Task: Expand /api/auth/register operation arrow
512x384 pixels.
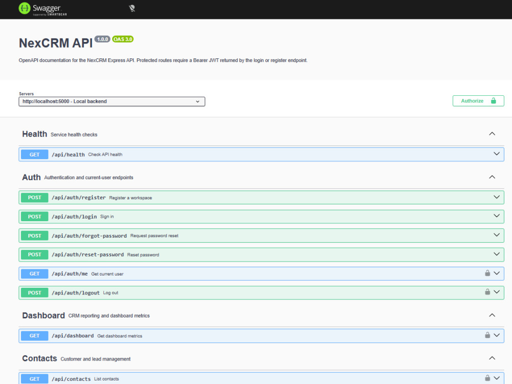Action: pyautogui.click(x=496, y=197)
